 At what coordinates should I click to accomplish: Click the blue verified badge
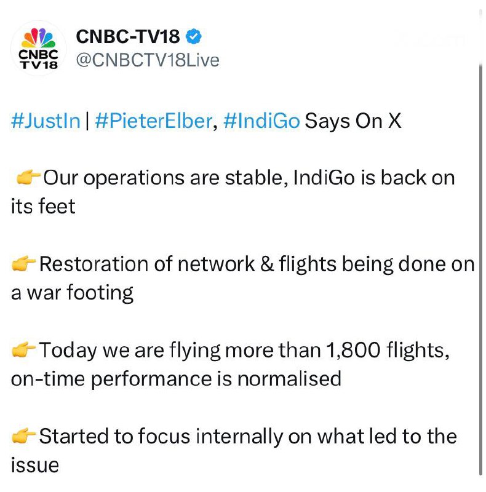coord(194,38)
